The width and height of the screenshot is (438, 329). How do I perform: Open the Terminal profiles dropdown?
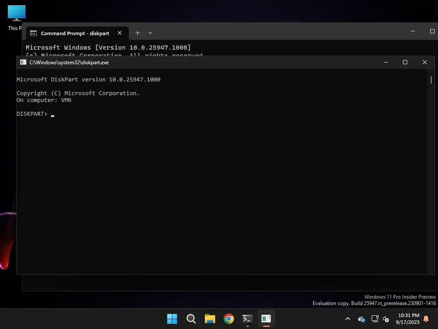(150, 33)
